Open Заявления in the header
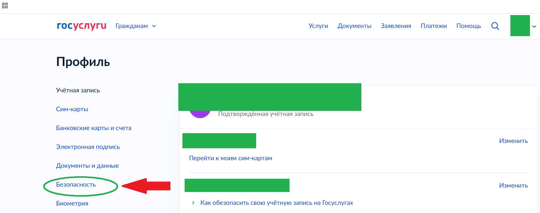This screenshot has width=540, height=213. [396, 26]
